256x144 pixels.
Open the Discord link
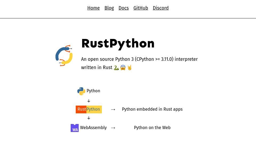click(x=161, y=8)
